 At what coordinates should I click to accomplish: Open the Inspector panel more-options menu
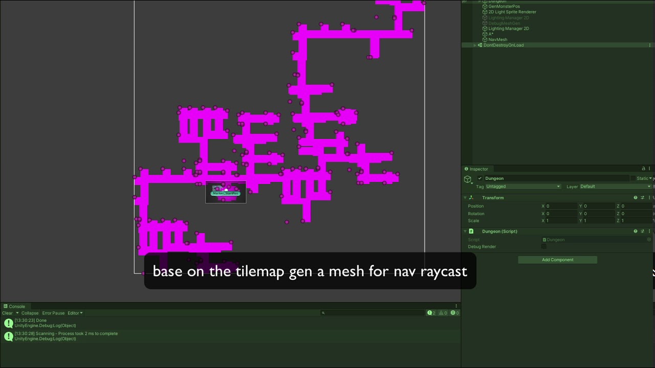coord(650,169)
